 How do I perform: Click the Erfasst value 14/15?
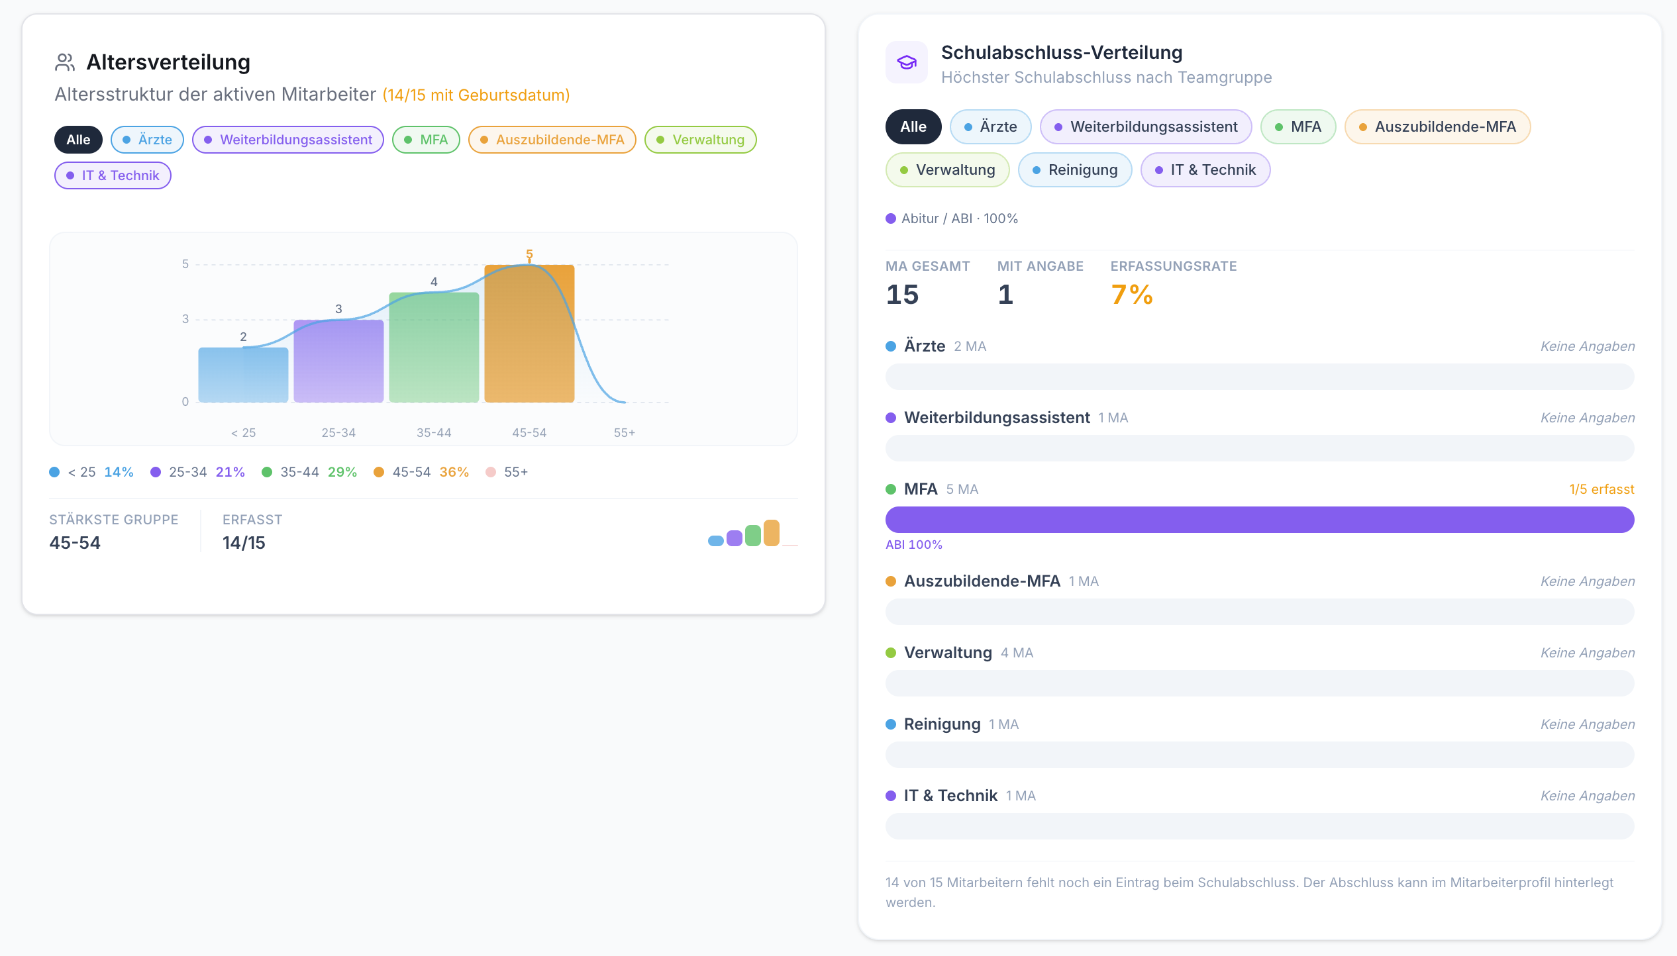click(244, 543)
